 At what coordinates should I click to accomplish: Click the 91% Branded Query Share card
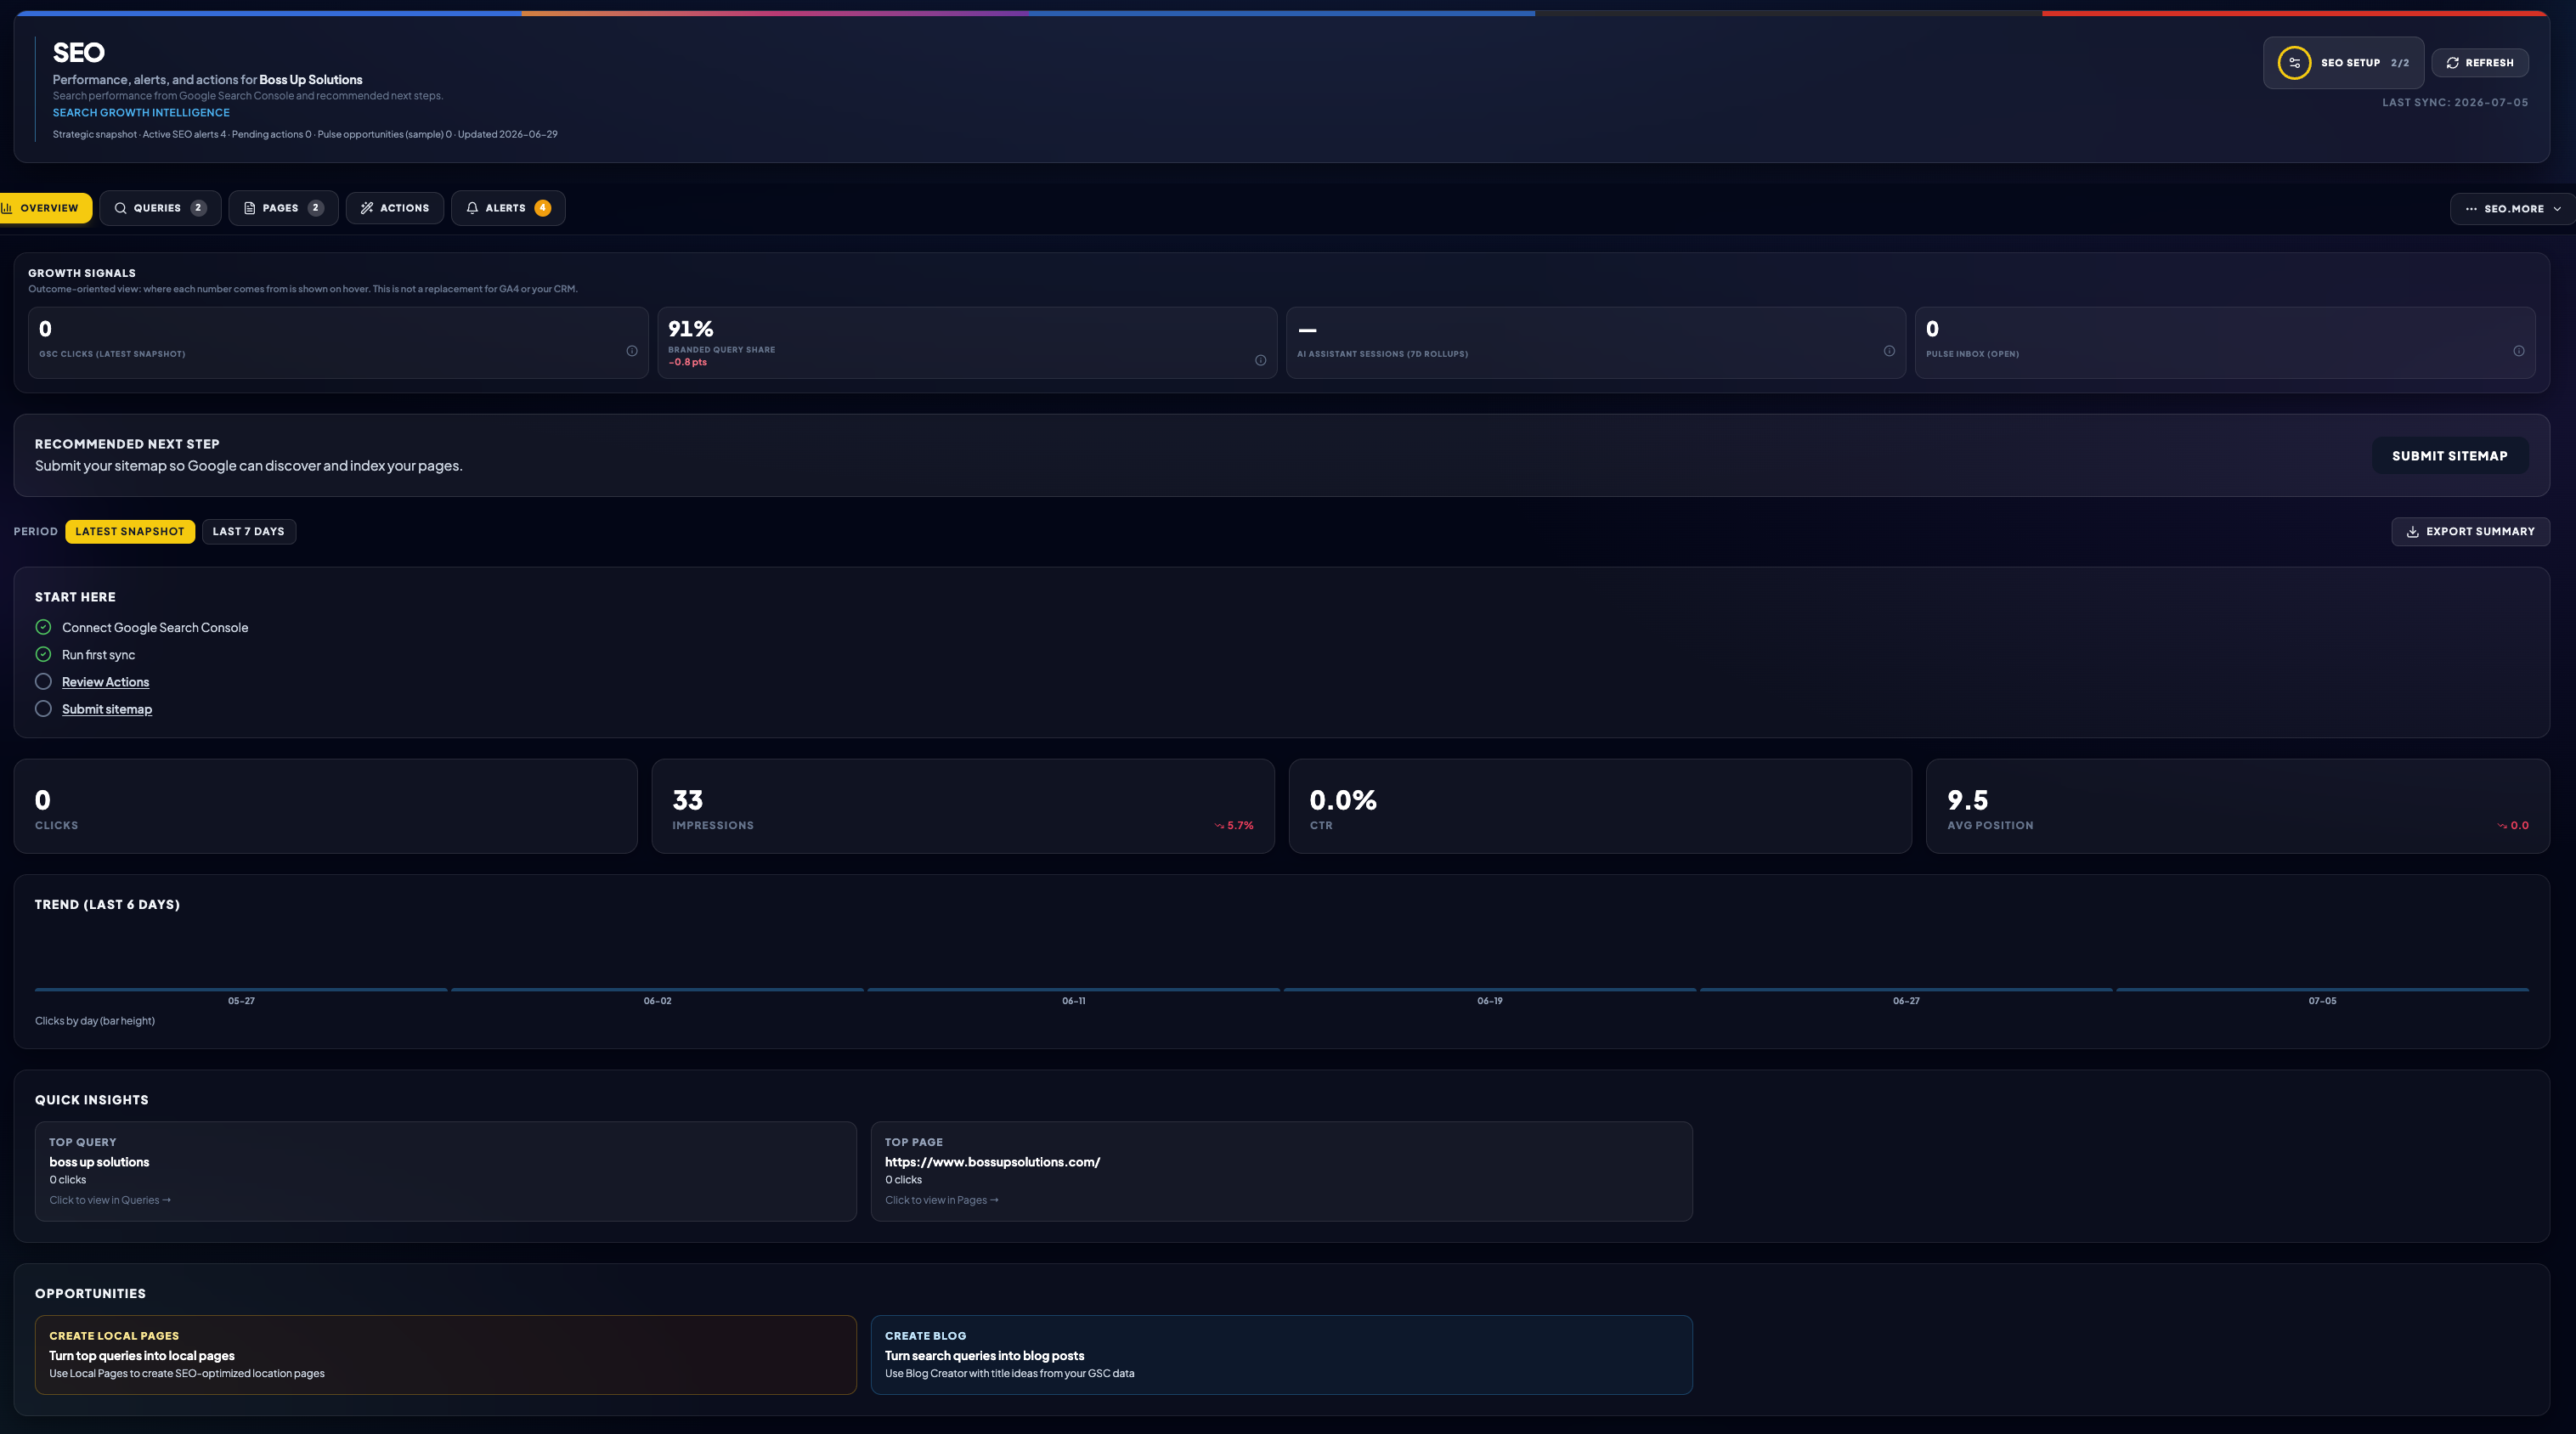pos(967,343)
